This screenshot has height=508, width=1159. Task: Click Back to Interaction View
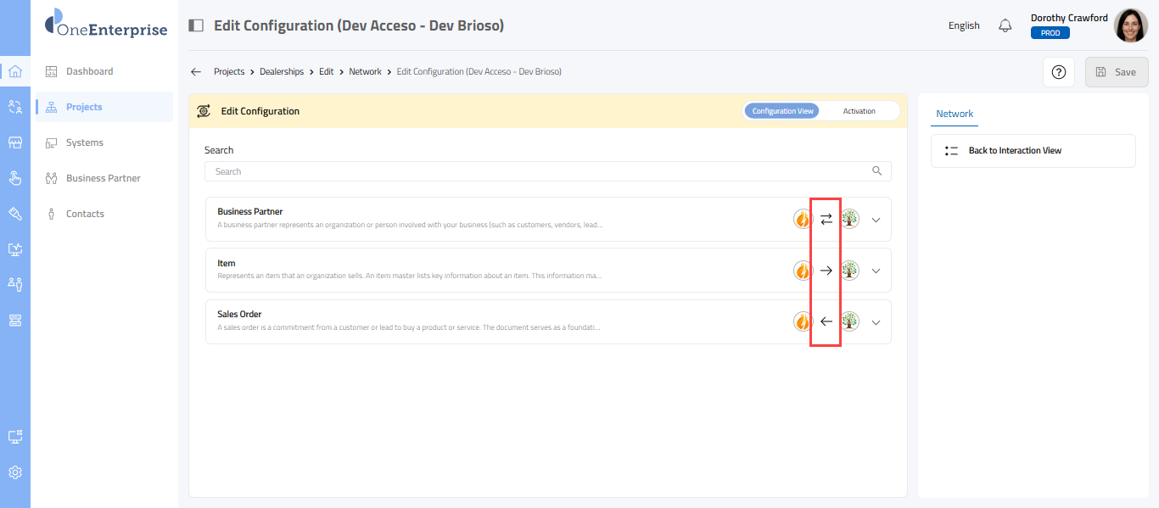pyautogui.click(x=1015, y=151)
